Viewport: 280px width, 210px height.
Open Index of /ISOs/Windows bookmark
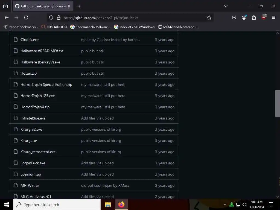point(134,27)
